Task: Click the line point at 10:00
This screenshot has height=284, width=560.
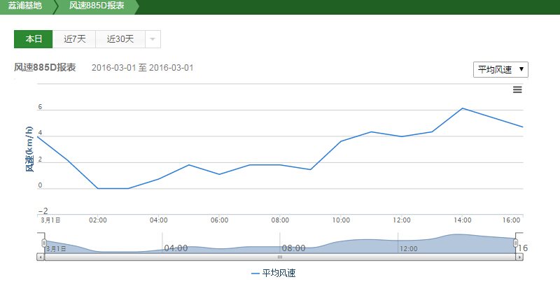Action: click(341, 141)
